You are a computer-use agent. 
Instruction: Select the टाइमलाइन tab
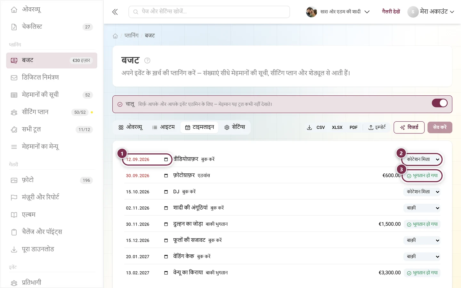(x=199, y=127)
